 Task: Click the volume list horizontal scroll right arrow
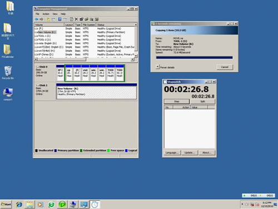[x=132, y=59]
